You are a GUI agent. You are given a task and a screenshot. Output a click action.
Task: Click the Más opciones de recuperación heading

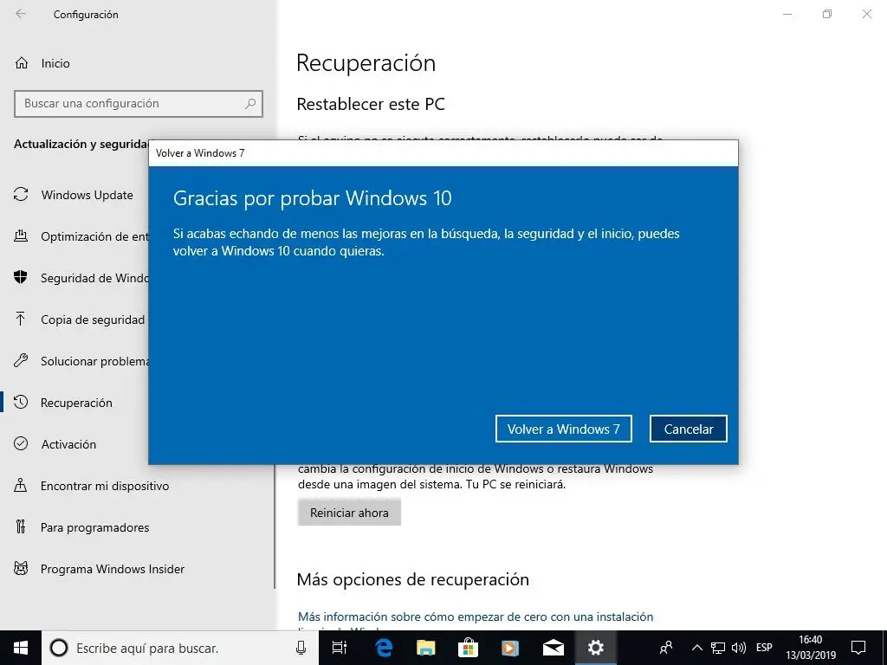click(x=413, y=579)
